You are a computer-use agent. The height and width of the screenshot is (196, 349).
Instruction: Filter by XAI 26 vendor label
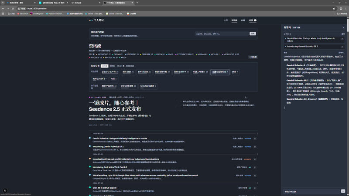click(123, 57)
